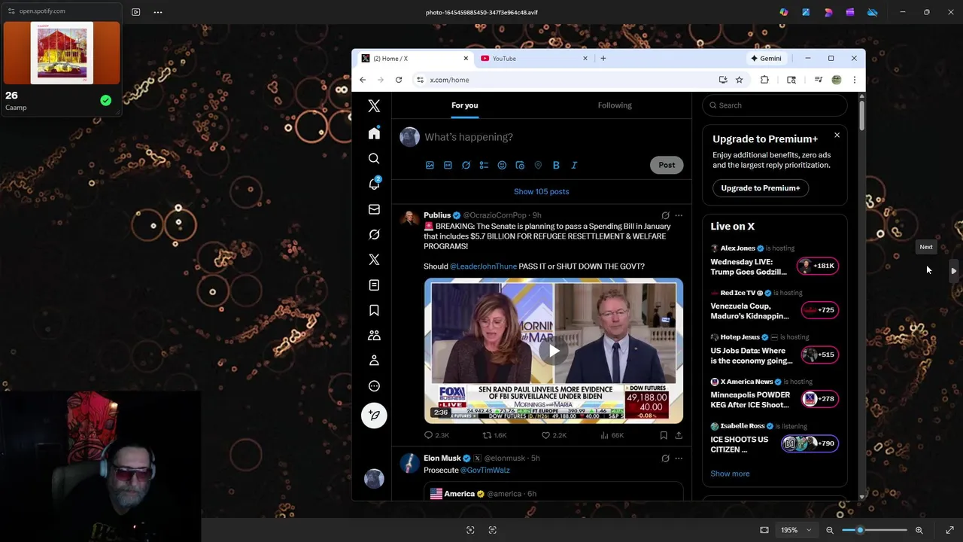The width and height of the screenshot is (963, 542).
Task: Schedule post icon in composer
Action: pyautogui.click(x=520, y=165)
